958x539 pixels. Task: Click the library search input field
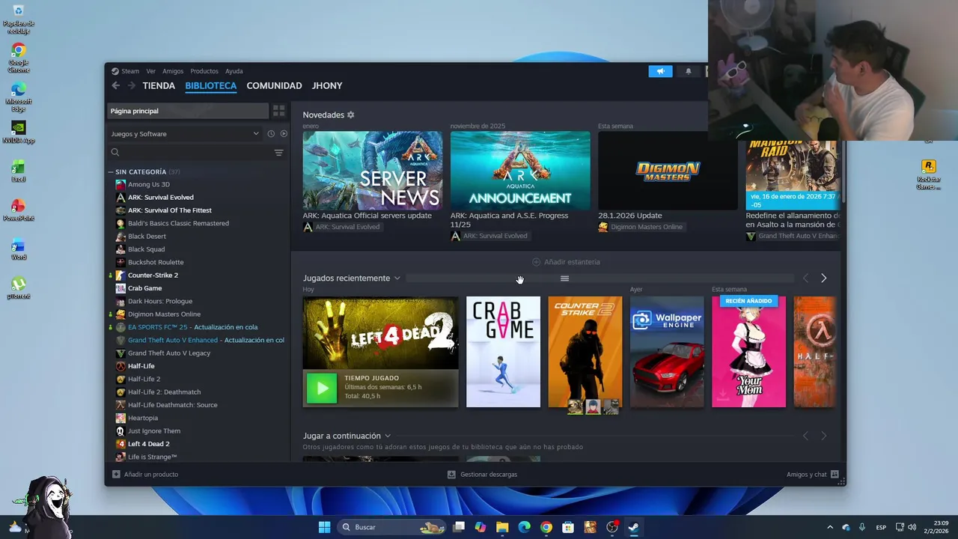pos(195,152)
